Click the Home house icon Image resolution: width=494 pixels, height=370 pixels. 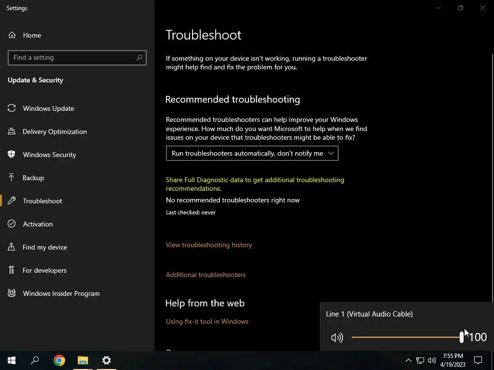pos(12,35)
